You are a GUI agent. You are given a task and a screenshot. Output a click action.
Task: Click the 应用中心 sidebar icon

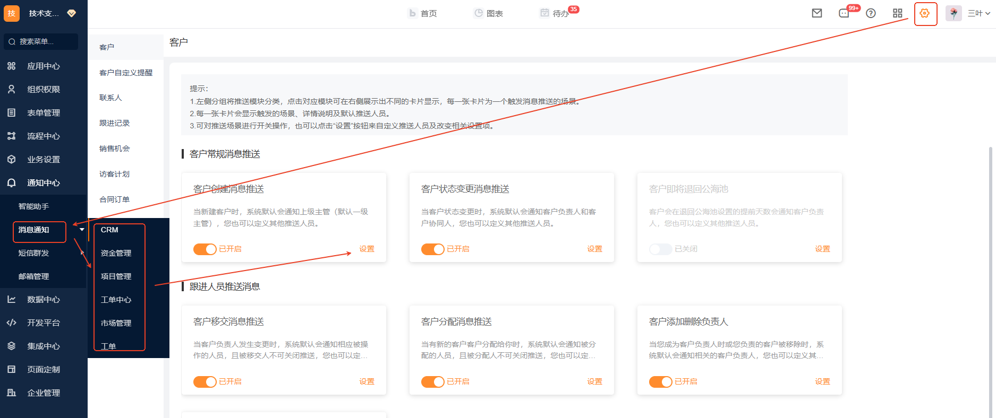click(x=12, y=66)
